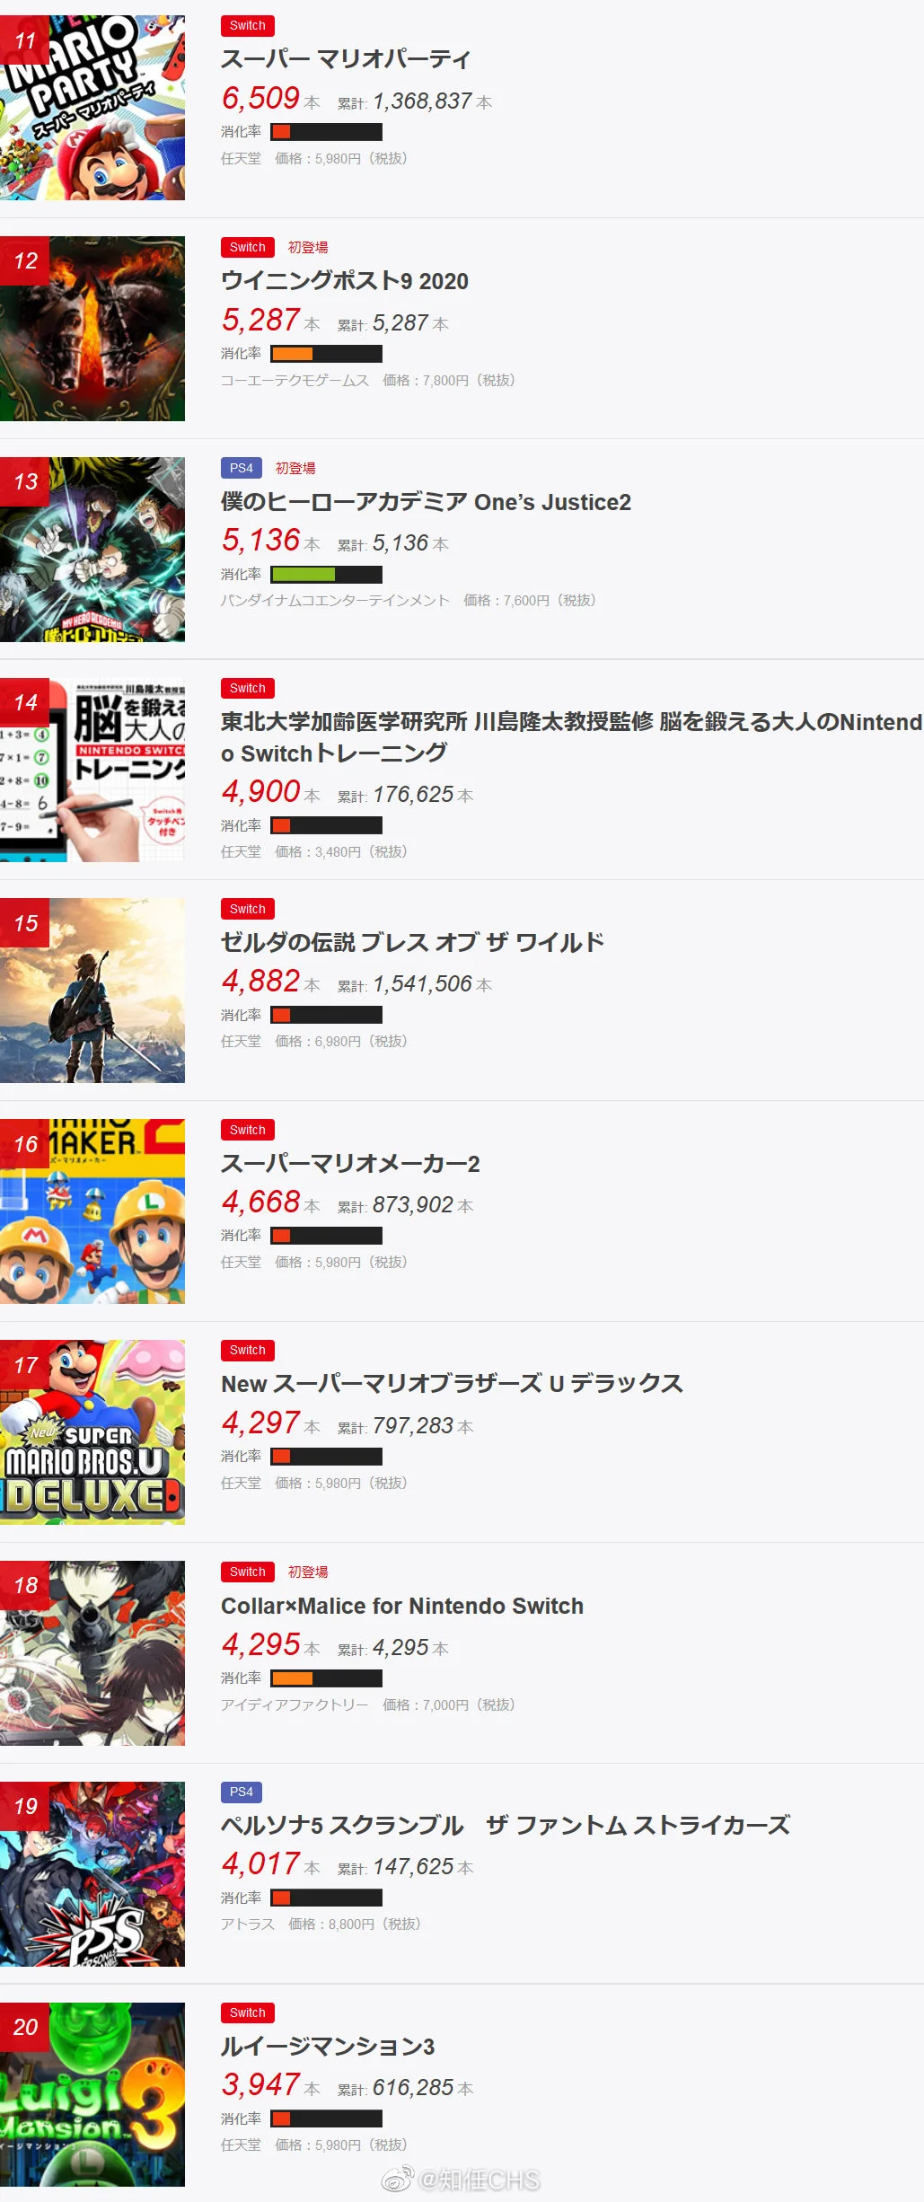Open the 脳を鍛える大人のNintendo Switchトレーニング title
This screenshot has height=2202, width=924.
[571, 737]
